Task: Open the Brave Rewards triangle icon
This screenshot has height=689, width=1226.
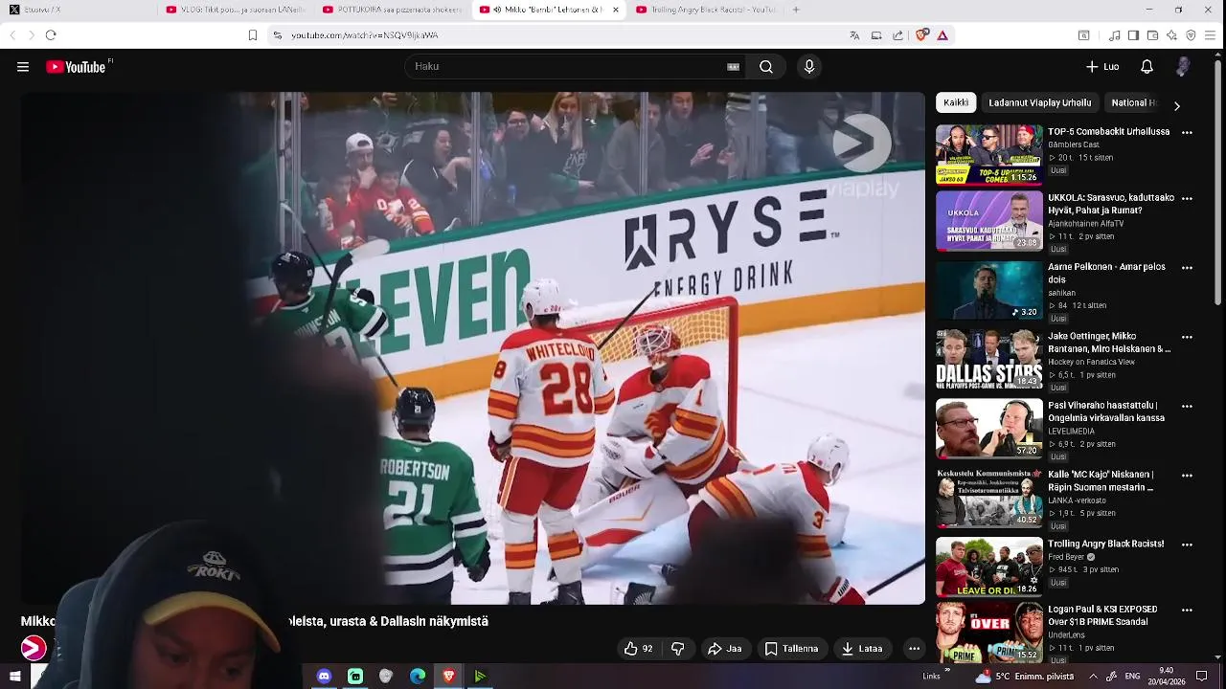Action: 942,35
